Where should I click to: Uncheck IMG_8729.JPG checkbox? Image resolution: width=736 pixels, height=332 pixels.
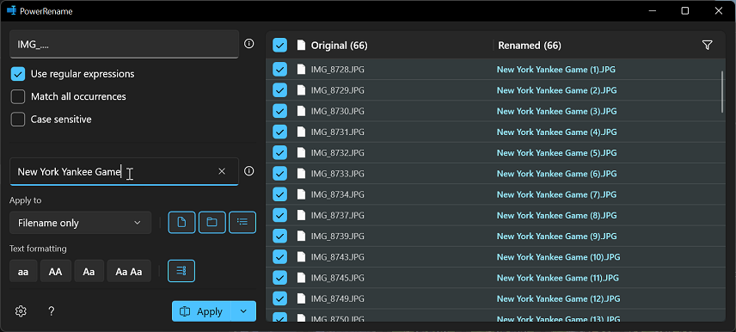[279, 90]
